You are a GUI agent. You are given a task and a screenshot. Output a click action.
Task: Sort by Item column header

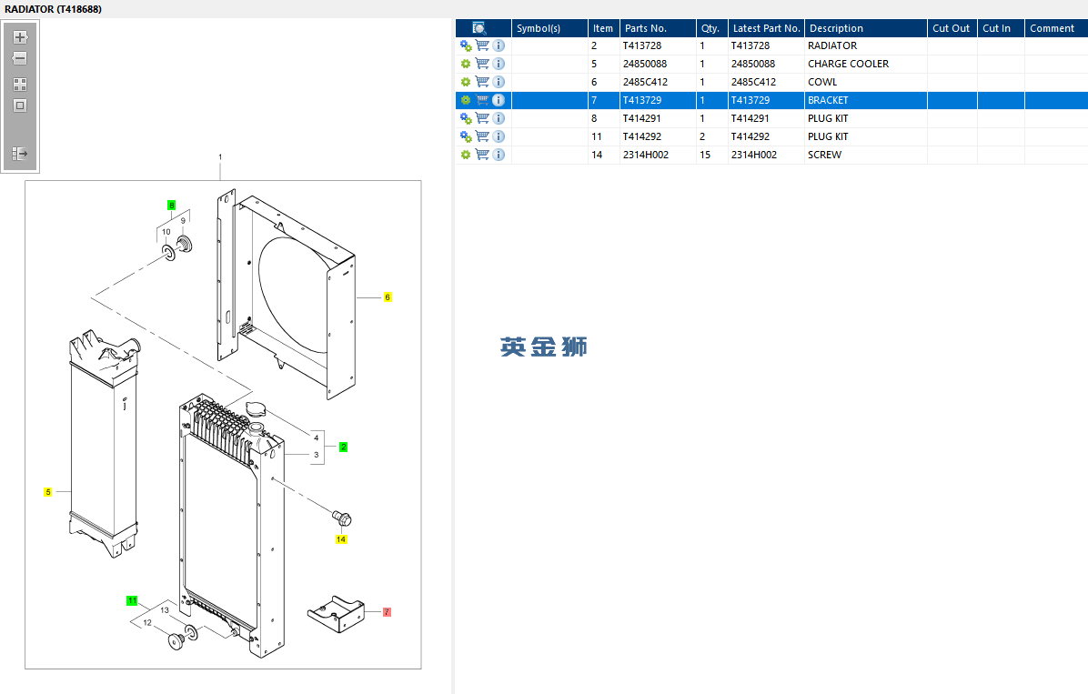pos(604,28)
